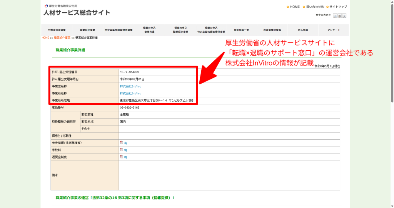
Task: Select 掲載の申込 事業共通 menu item
Action: [x=149, y=30]
